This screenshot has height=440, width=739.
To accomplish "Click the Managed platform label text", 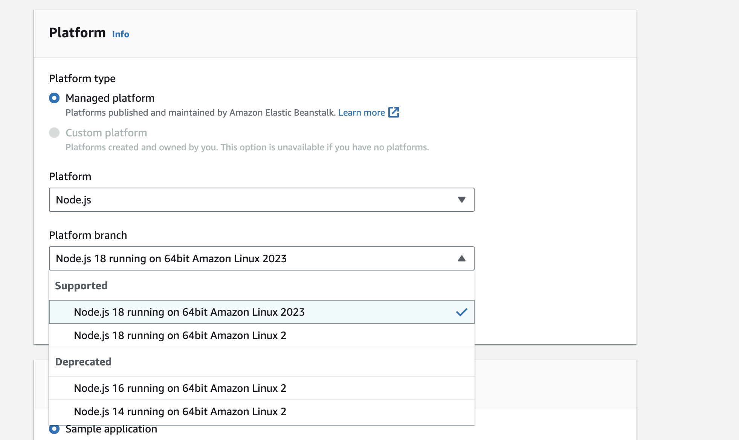I will pos(110,98).
